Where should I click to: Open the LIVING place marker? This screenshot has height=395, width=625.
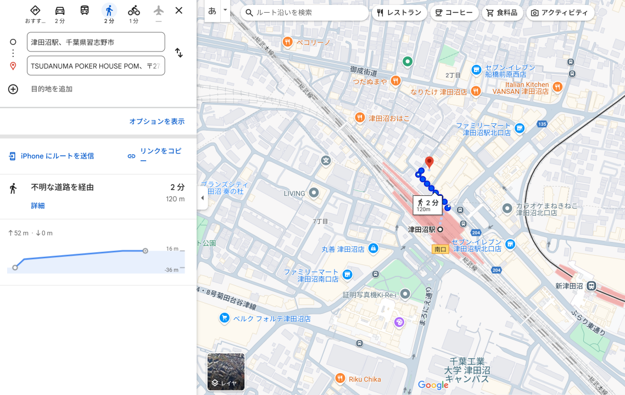314,193
